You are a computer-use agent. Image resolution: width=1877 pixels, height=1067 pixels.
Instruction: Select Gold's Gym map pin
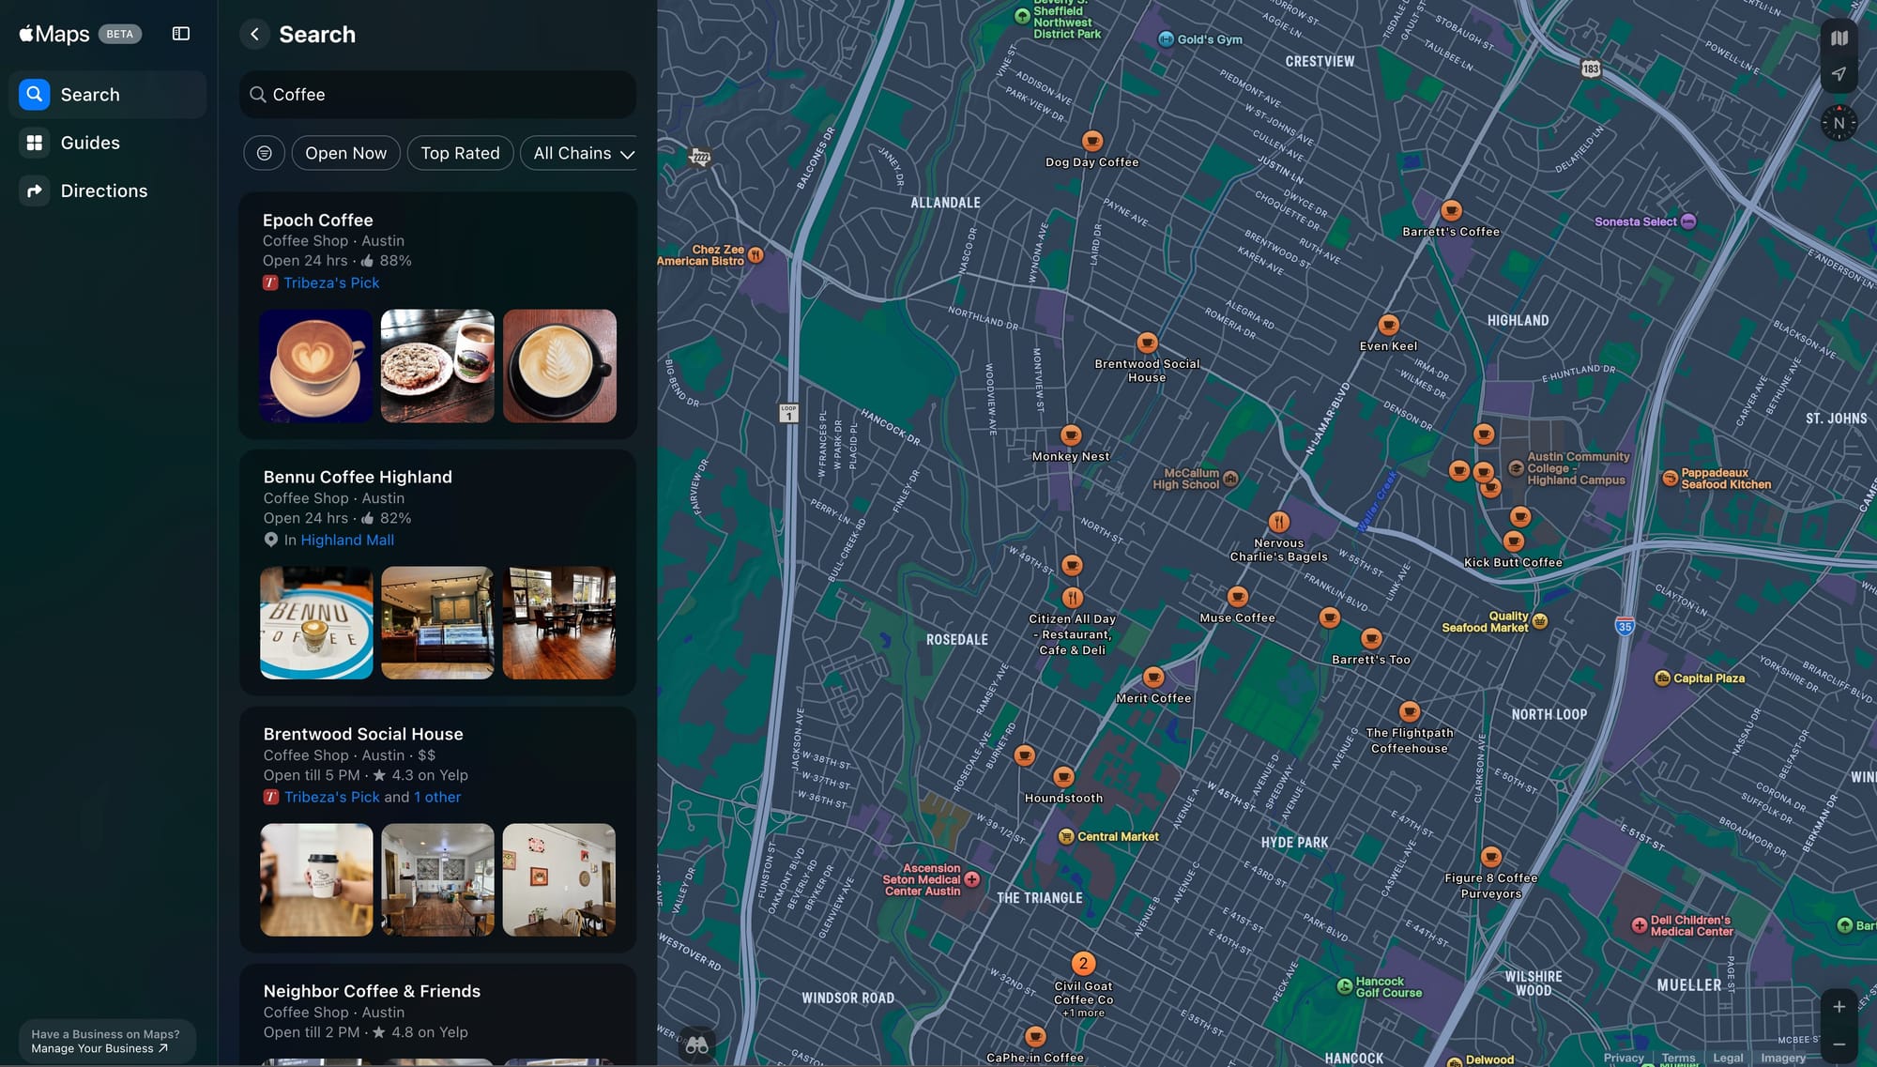coord(1166,39)
